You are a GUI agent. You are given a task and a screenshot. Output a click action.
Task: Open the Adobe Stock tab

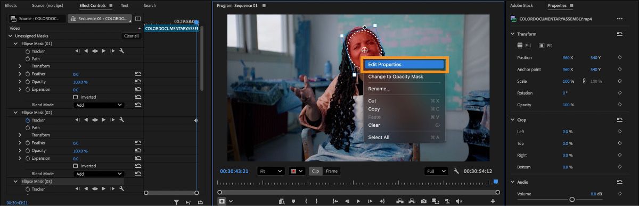(521, 5)
